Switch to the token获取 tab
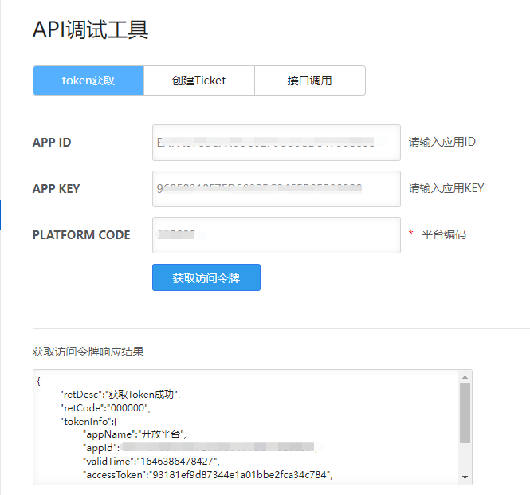 pyautogui.click(x=88, y=81)
